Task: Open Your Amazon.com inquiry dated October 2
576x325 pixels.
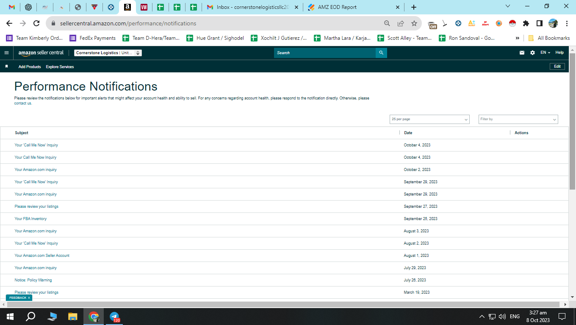Action: [36, 170]
